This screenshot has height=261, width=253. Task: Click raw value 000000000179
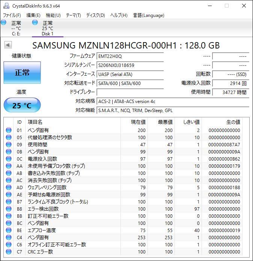224,166
